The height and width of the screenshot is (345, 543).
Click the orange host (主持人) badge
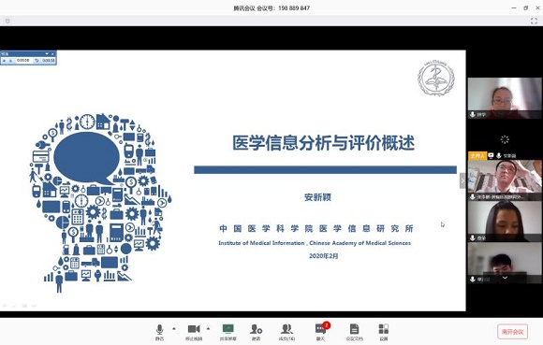477,156
